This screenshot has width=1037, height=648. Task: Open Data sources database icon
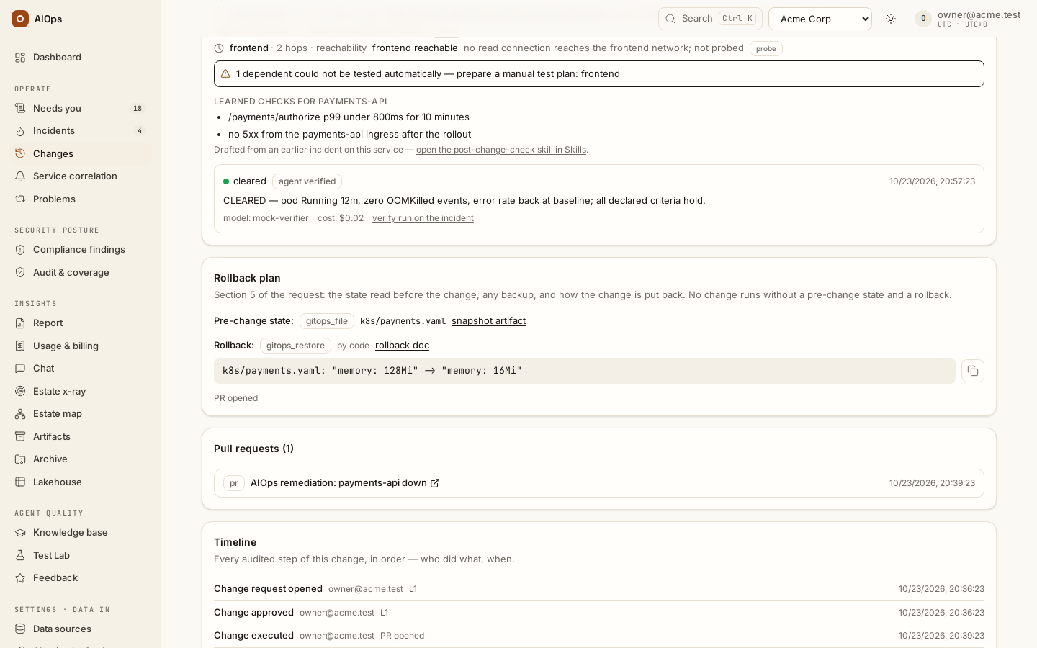20,629
